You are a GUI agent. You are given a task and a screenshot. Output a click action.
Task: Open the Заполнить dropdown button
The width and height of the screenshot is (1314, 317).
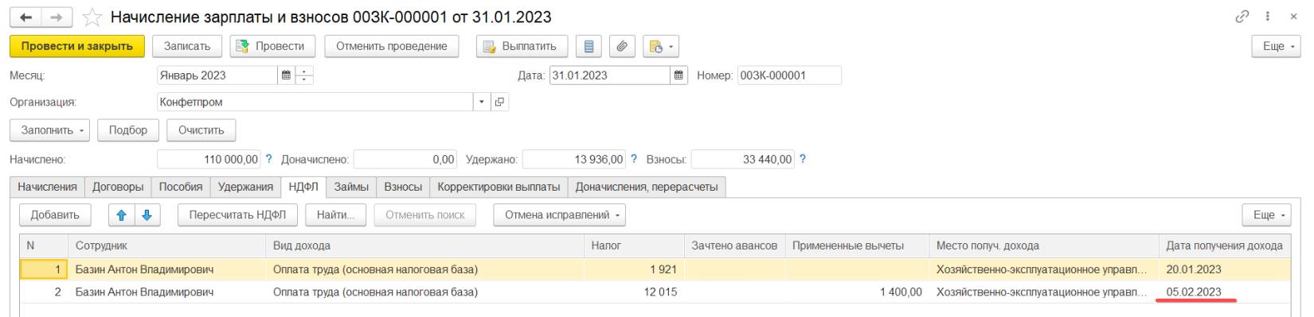pyautogui.click(x=49, y=130)
